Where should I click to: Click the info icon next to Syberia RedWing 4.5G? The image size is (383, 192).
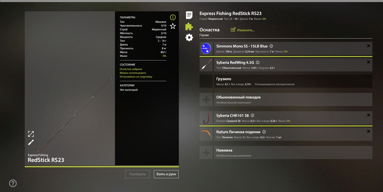coord(258,62)
